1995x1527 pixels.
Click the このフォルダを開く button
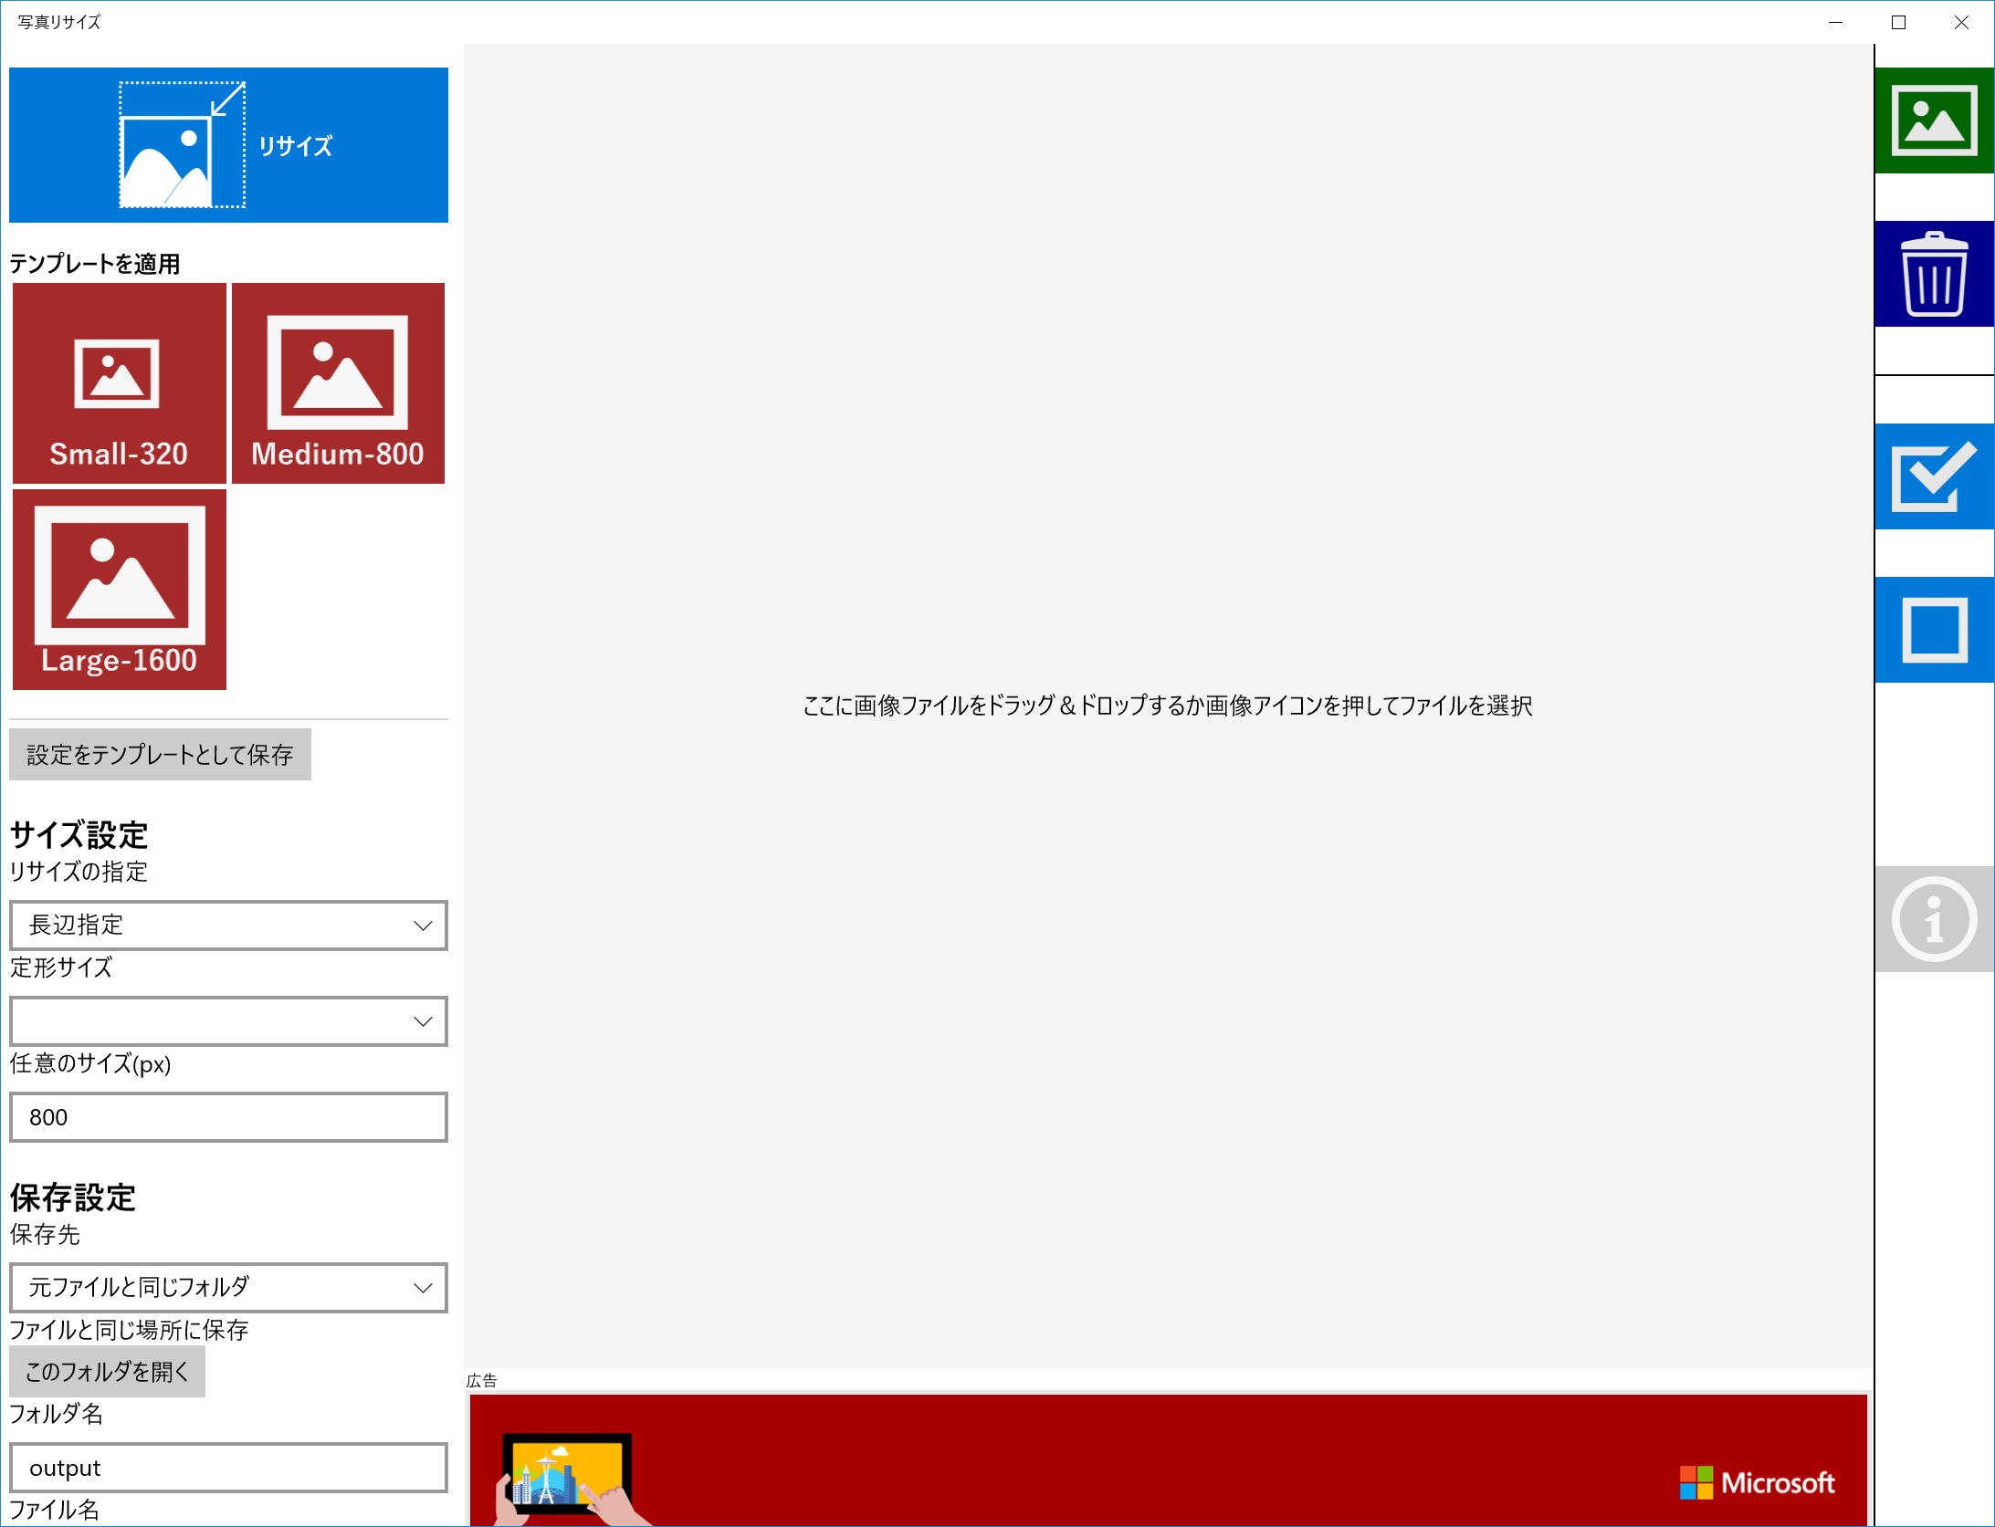point(107,1372)
